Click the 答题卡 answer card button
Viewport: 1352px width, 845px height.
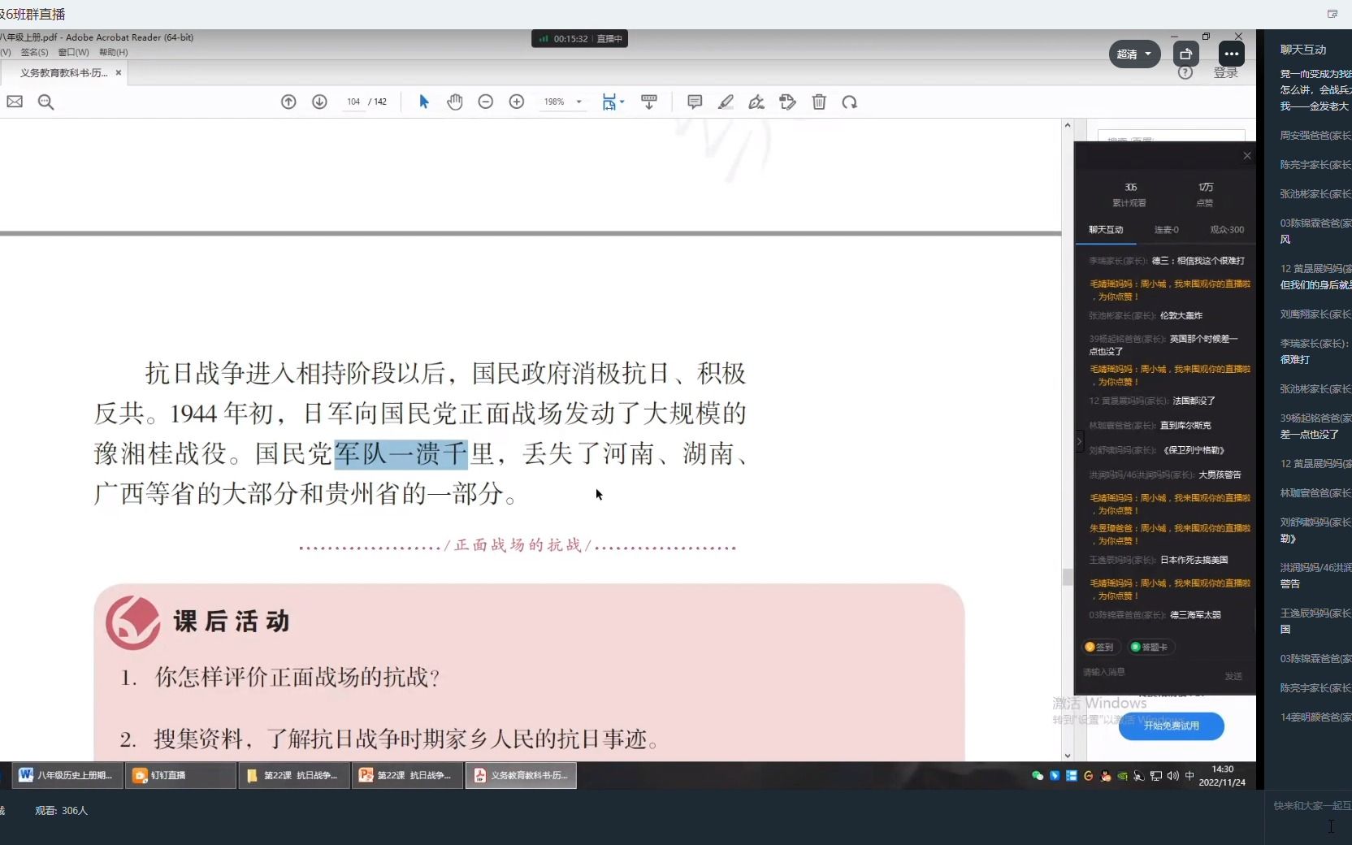click(1150, 647)
